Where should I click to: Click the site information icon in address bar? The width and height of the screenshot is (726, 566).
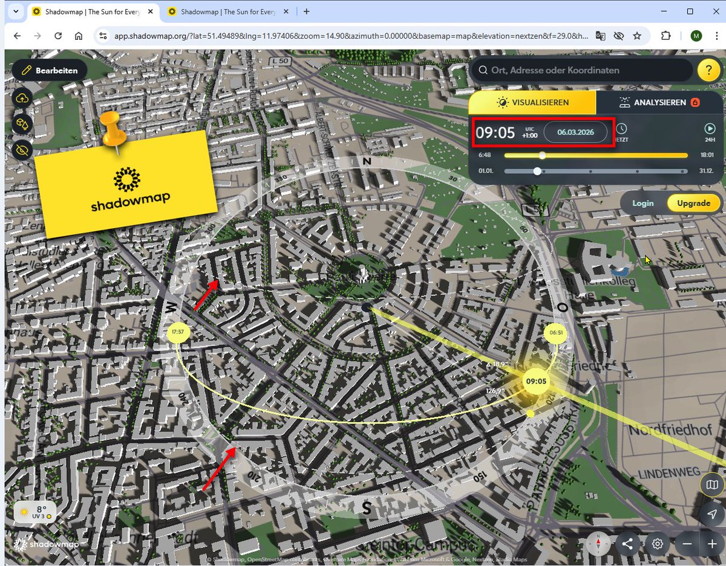coord(103,36)
